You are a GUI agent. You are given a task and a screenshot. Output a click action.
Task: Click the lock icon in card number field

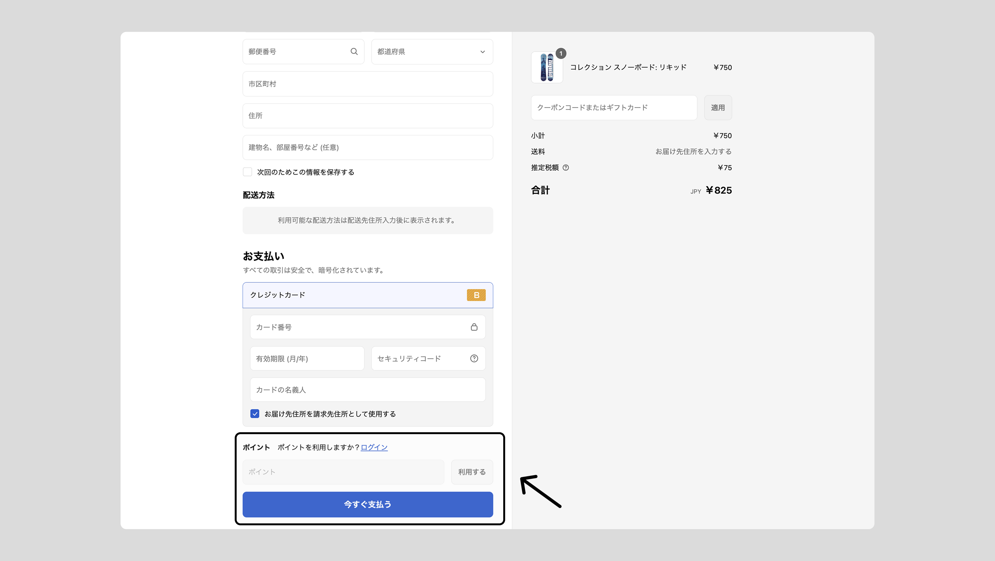pyautogui.click(x=474, y=327)
